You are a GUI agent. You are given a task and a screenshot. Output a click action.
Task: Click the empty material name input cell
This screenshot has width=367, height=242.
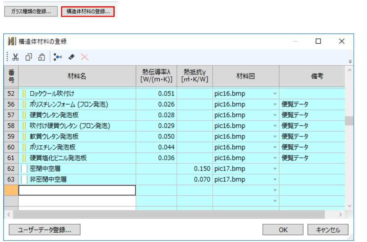(x=77, y=190)
